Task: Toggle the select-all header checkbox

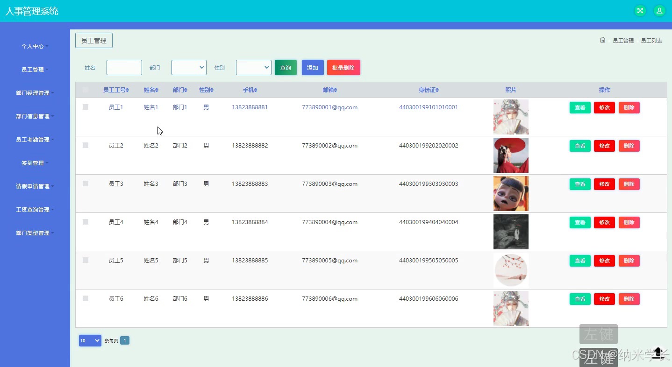Action: pos(86,90)
